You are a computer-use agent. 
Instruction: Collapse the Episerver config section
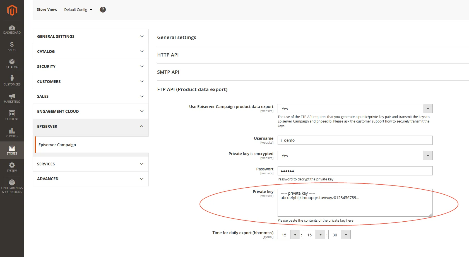point(91,126)
